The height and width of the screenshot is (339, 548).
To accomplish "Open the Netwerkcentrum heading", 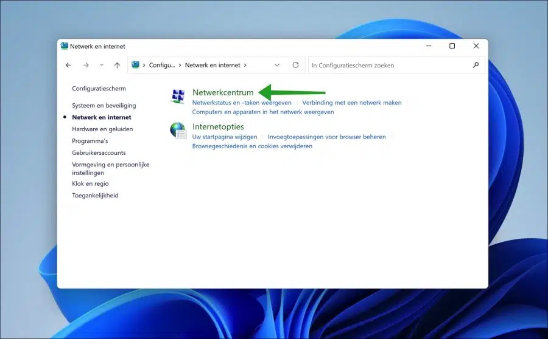I will pos(223,92).
